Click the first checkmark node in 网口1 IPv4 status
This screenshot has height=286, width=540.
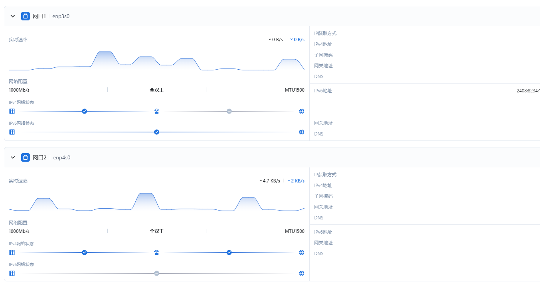click(x=84, y=111)
